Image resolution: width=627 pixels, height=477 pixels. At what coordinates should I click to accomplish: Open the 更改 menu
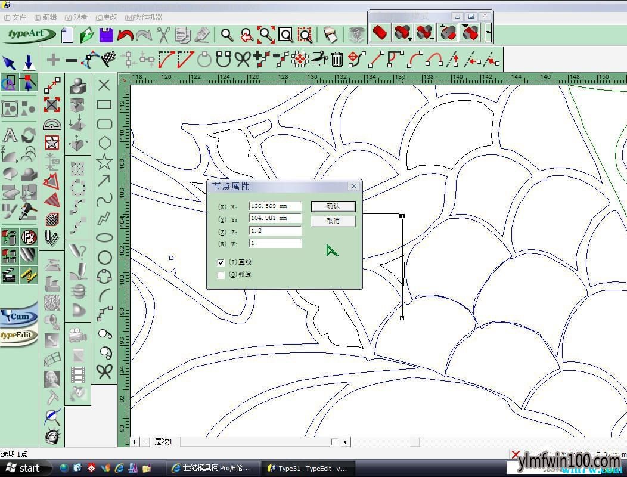[x=106, y=17]
